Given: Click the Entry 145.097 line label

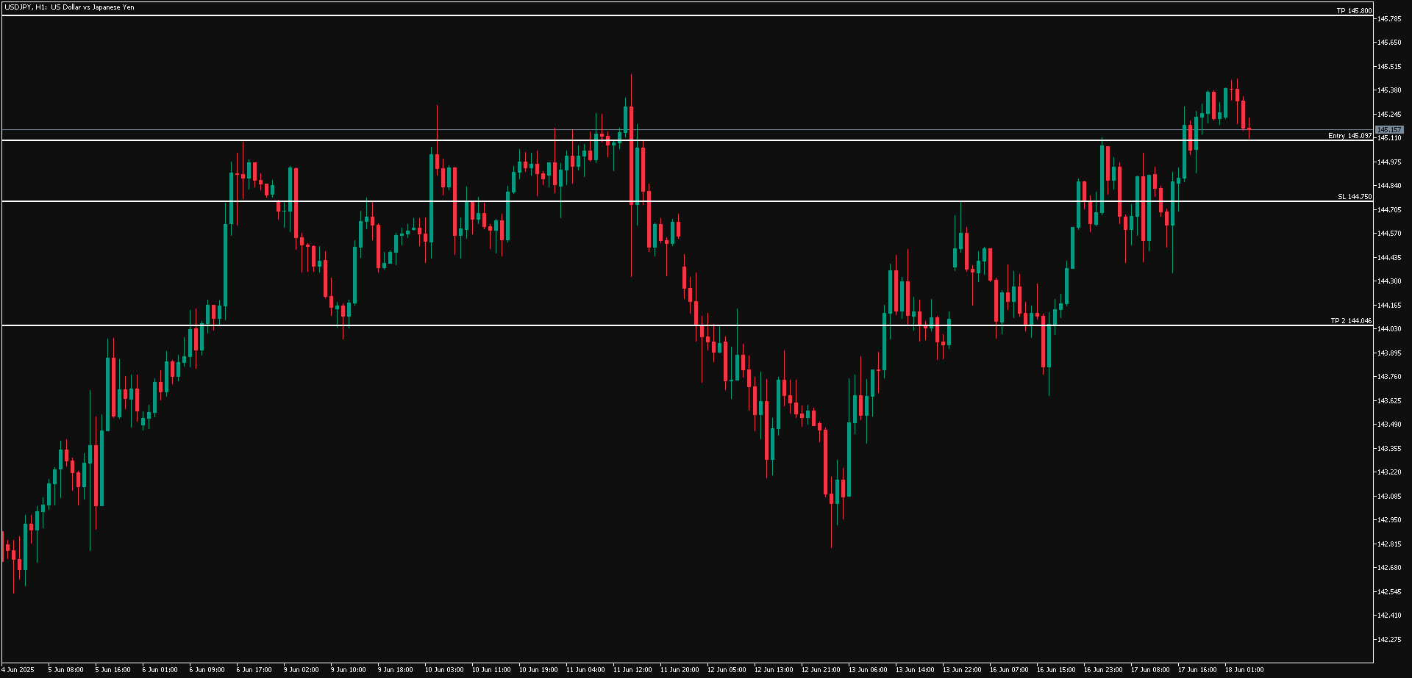Looking at the screenshot, I should (x=1349, y=136).
